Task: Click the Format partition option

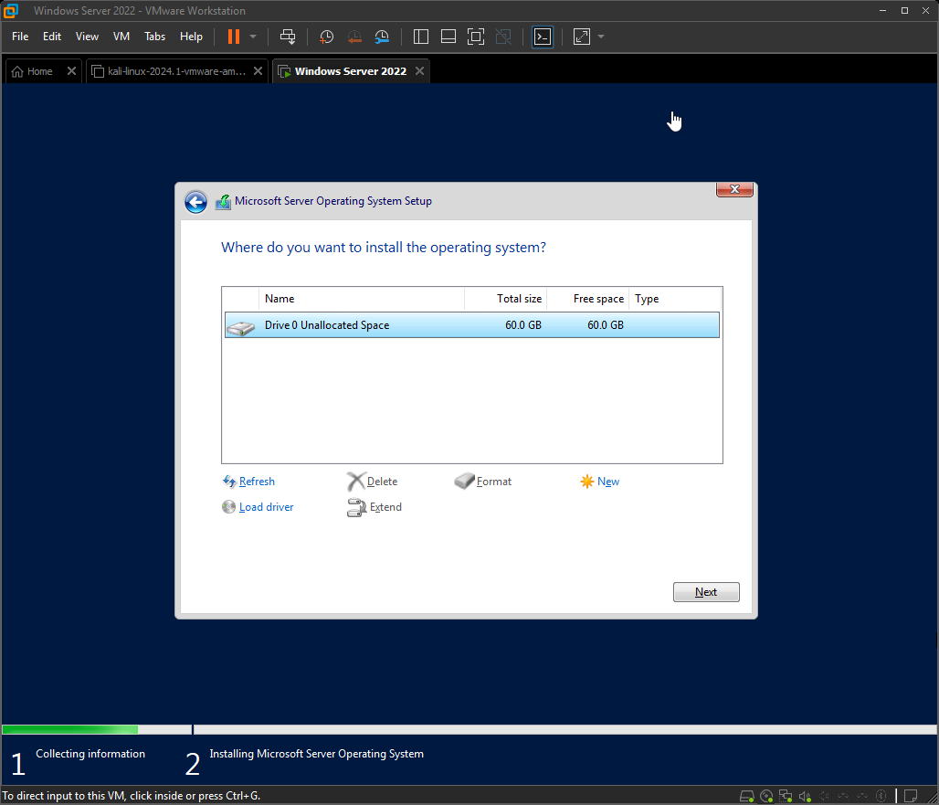Action: (494, 482)
